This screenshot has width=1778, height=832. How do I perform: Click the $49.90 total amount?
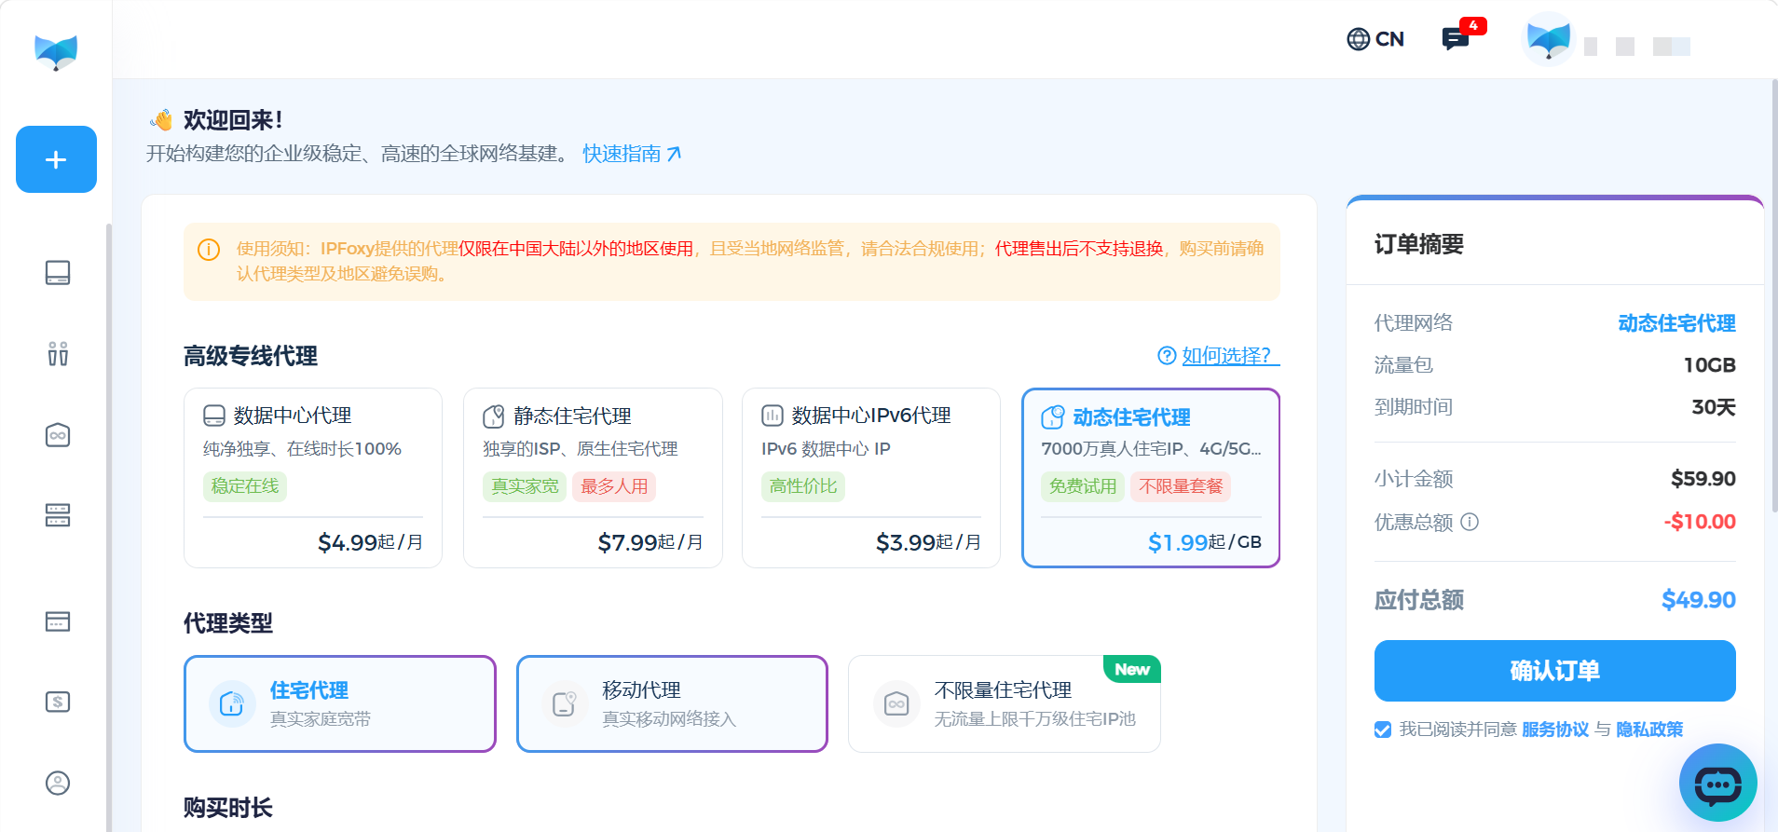(1698, 600)
